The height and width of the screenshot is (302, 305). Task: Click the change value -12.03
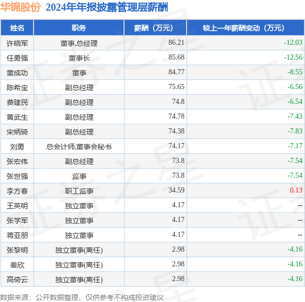coord(293,42)
